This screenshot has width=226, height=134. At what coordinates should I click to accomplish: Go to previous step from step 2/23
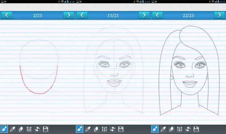coord(7,15)
